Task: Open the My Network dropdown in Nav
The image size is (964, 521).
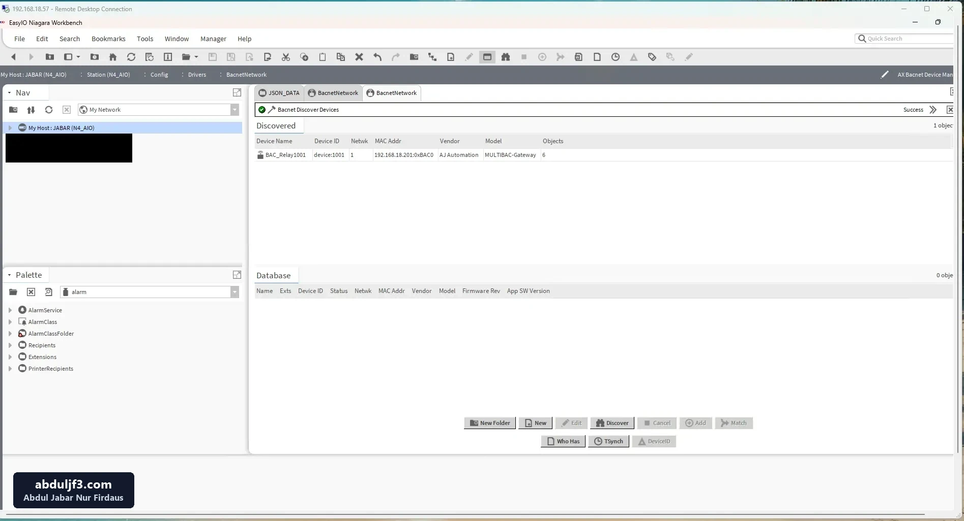Action: (x=235, y=110)
